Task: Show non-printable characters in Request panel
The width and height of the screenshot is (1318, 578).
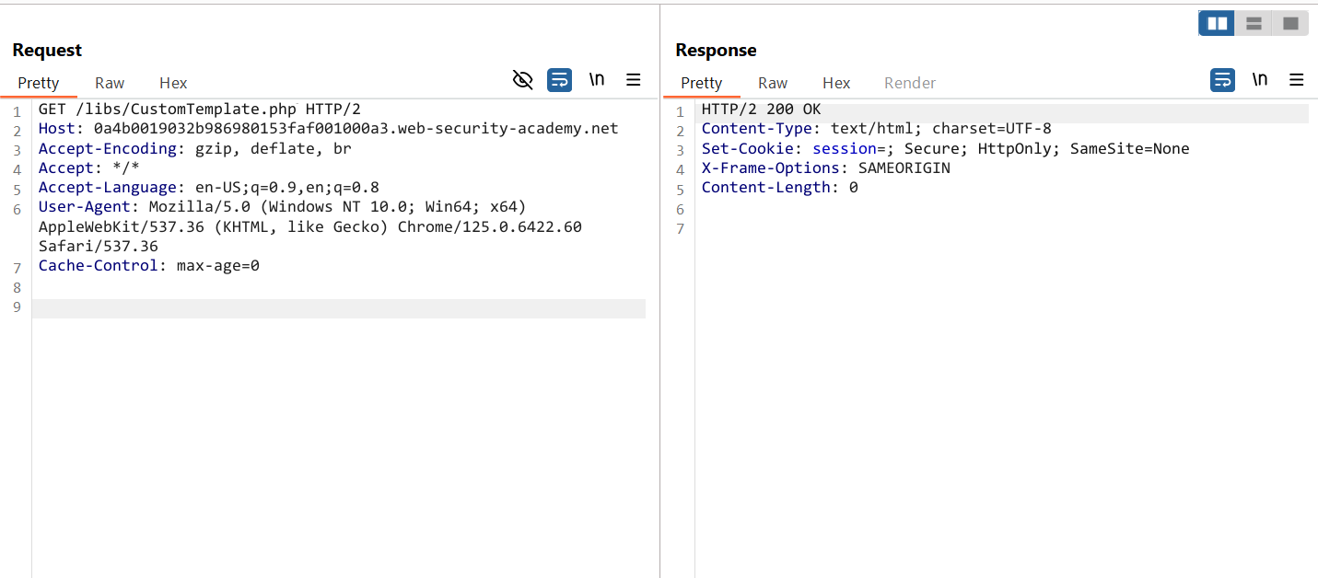Action: (x=597, y=80)
